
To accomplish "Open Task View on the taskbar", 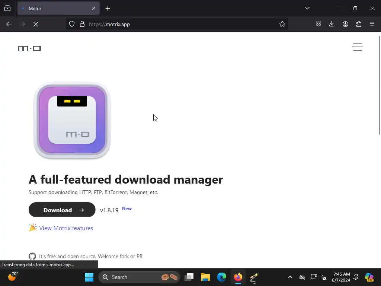I will (x=189, y=277).
